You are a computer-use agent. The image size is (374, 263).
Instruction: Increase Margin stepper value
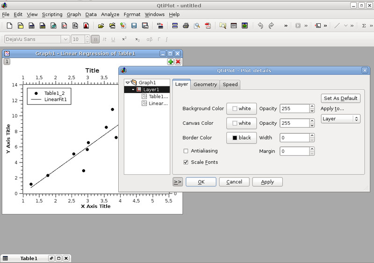click(x=312, y=149)
